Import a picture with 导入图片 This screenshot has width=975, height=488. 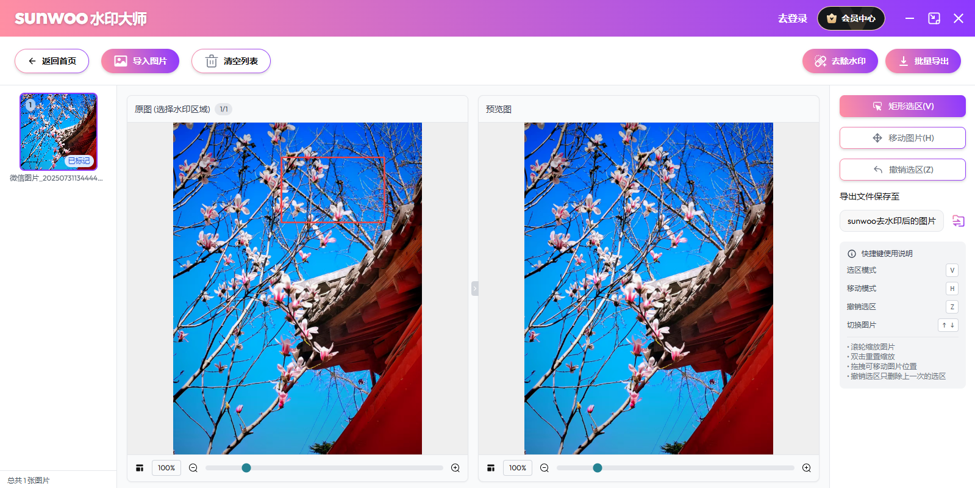(x=140, y=61)
